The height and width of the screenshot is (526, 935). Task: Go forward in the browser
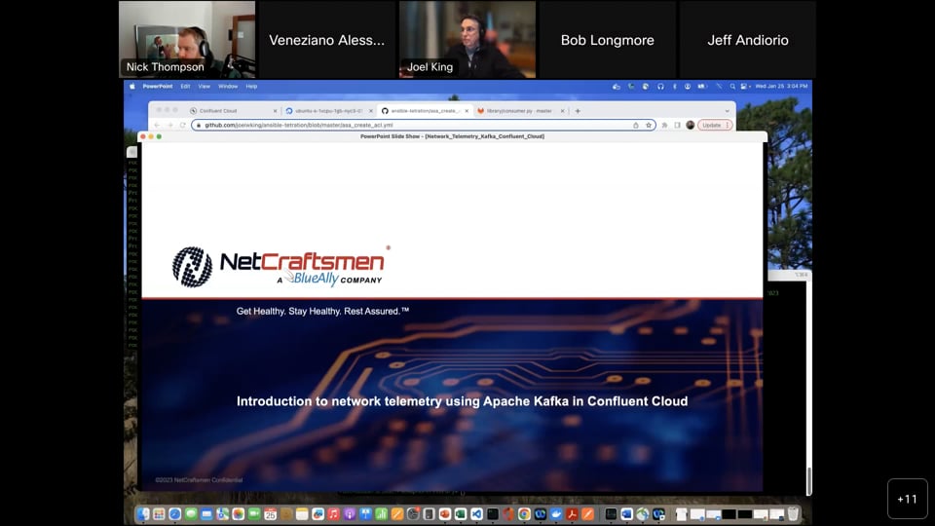click(169, 126)
